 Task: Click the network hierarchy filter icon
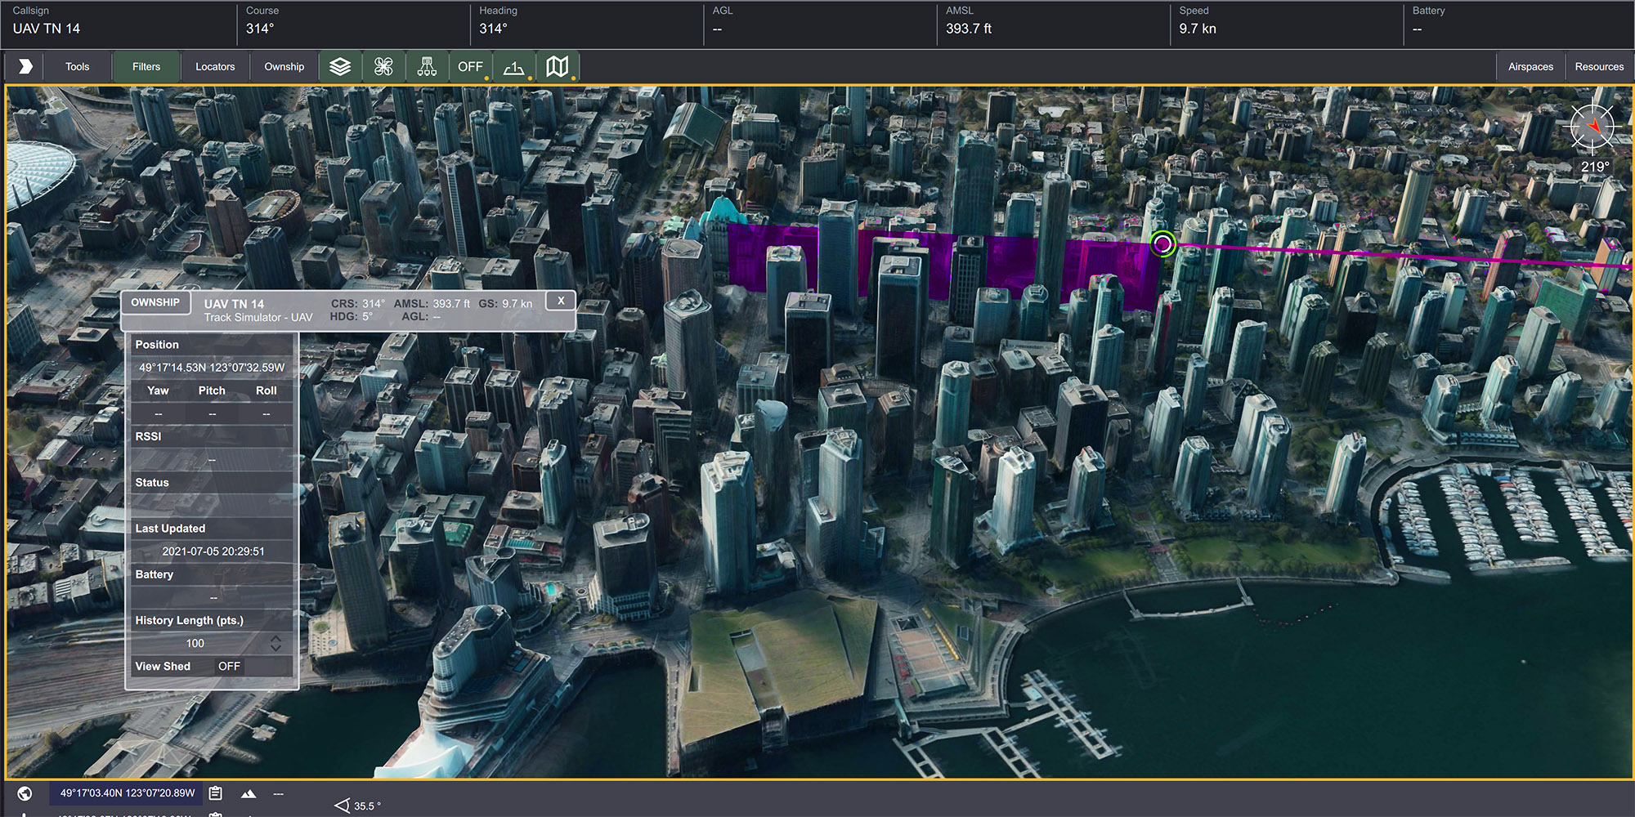coord(427,67)
